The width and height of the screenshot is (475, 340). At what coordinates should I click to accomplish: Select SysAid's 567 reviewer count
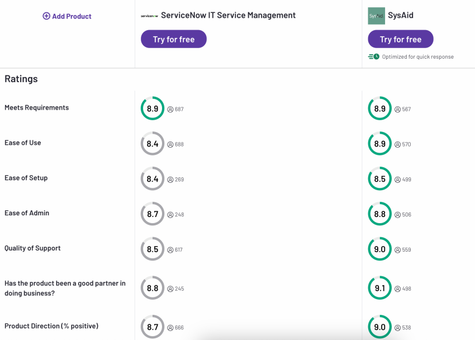pyautogui.click(x=406, y=110)
